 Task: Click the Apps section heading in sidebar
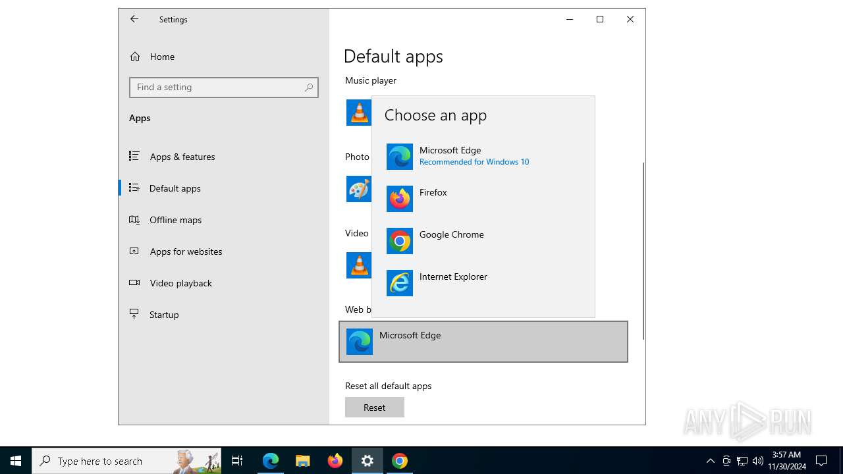tap(140, 118)
